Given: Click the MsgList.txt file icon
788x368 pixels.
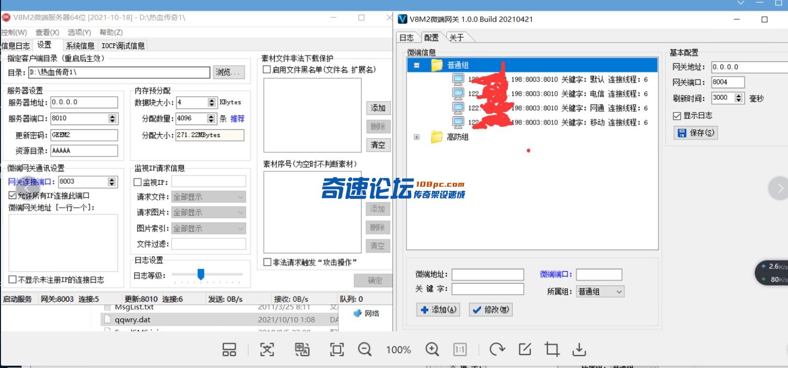Looking at the screenshot, I should [x=107, y=308].
